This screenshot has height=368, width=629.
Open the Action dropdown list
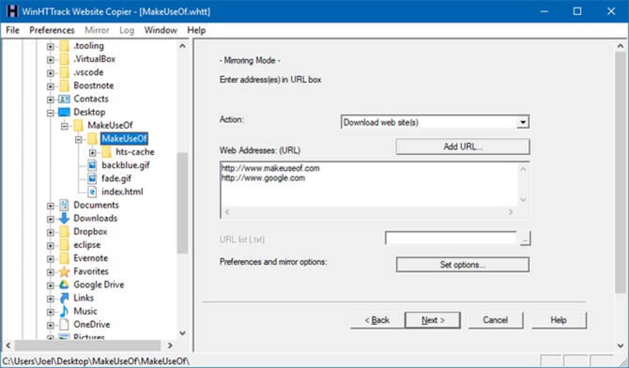(x=523, y=122)
